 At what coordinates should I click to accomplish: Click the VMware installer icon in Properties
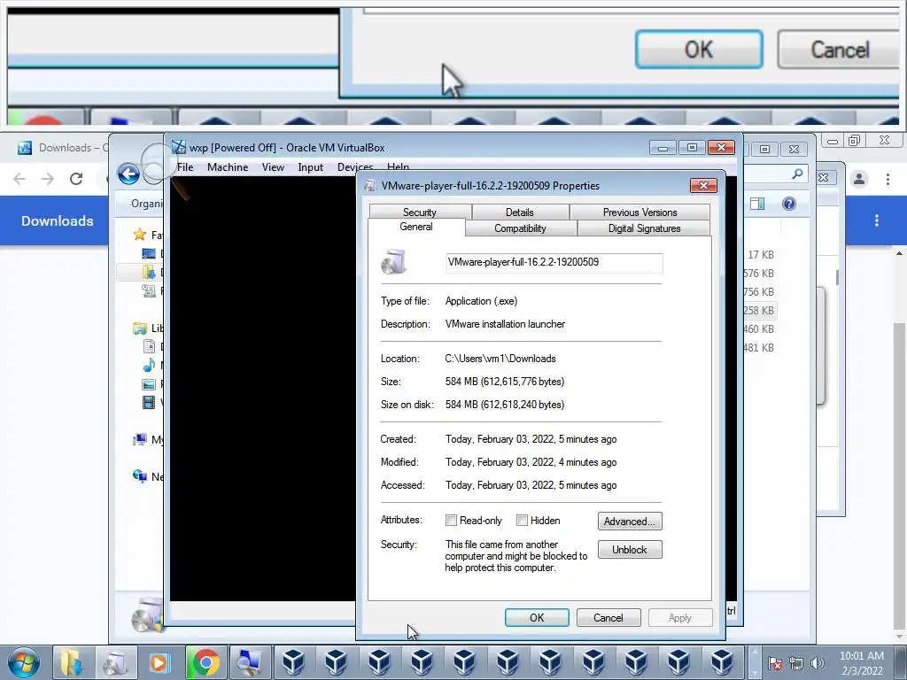tap(394, 262)
